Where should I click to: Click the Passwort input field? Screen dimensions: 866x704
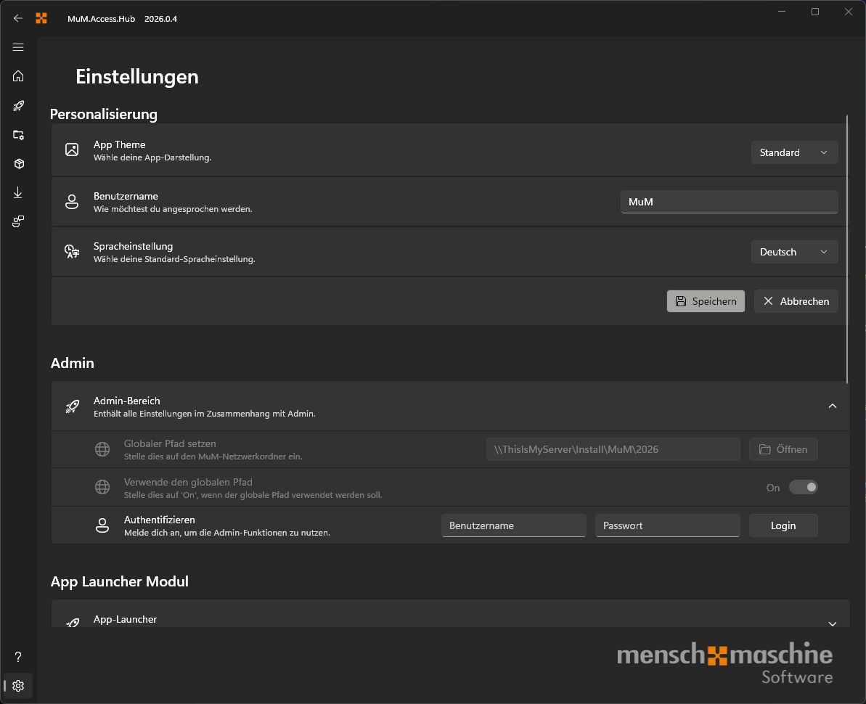[667, 525]
